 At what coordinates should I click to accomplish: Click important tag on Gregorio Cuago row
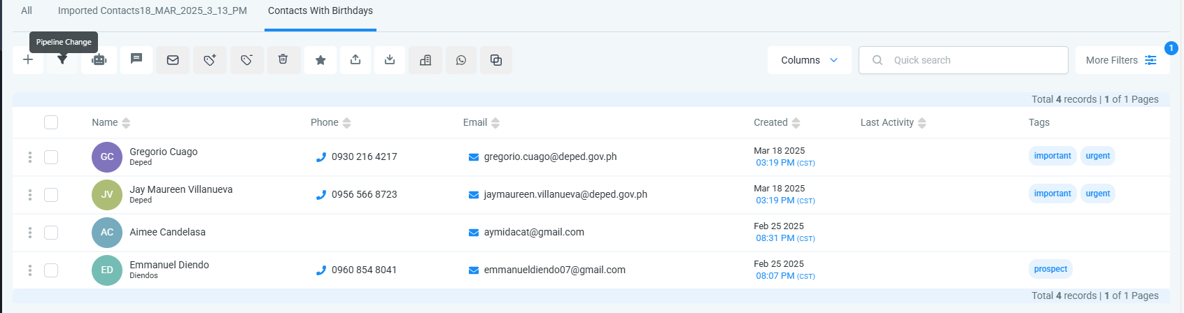pyautogui.click(x=1052, y=156)
